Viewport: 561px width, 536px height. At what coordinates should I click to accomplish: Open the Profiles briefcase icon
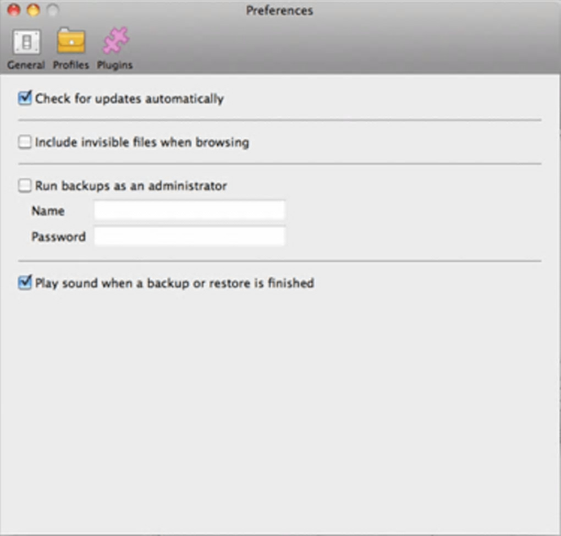(71, 41)
